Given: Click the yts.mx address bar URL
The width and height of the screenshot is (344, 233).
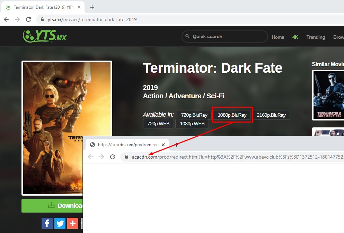Looking at the screenshot, I should point(92,19).
